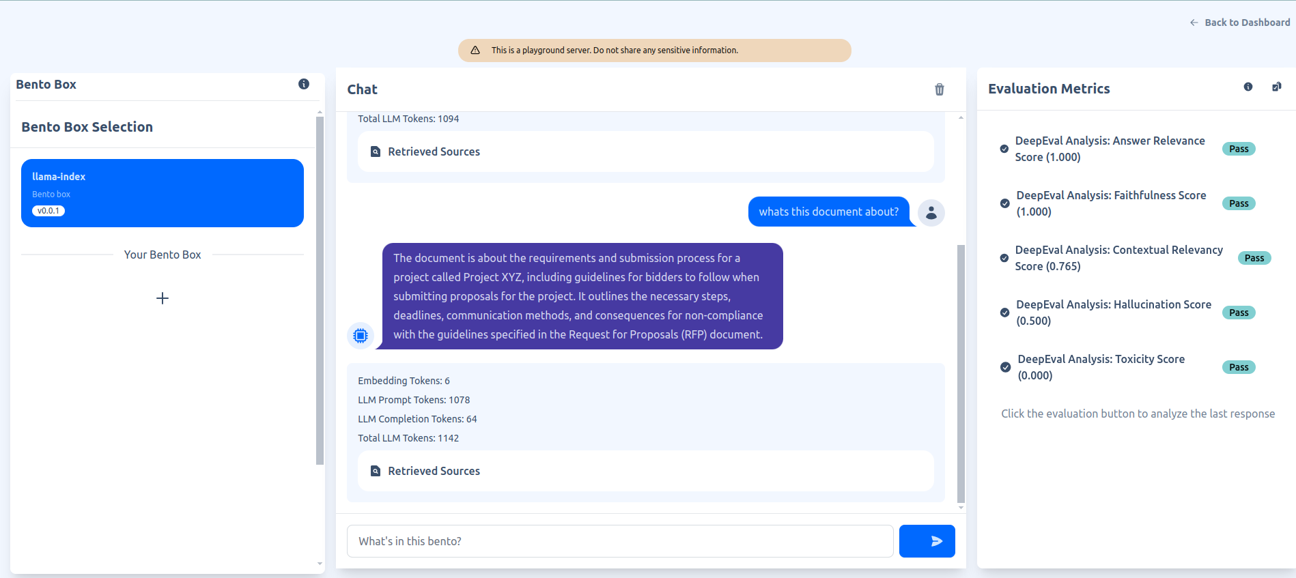
Task: Click the document search icon in lower Retrieved Sources
Action: point(376,471)
